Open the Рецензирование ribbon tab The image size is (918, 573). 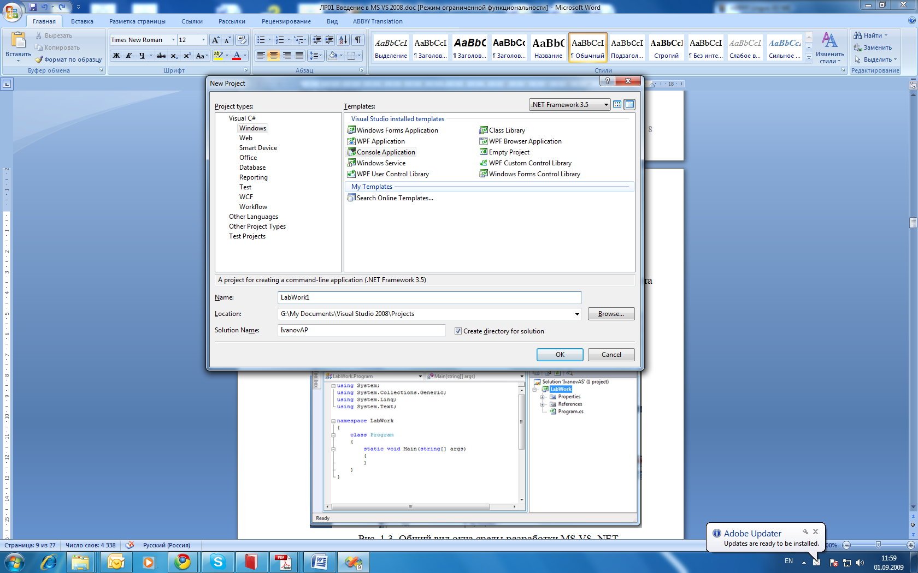[286, 21]
